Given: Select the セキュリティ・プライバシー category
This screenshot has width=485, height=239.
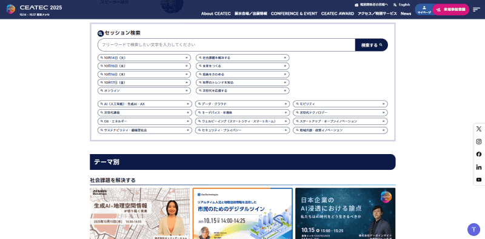Looking at the screenshot, I should [x=242, y=130].
